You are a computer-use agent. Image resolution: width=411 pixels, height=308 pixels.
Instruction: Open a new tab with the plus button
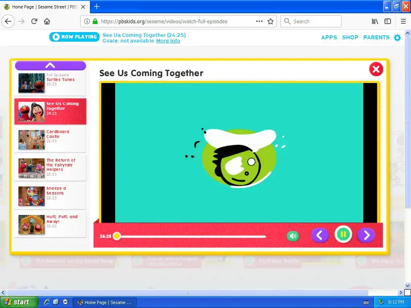pyautogui.click(x=97, y=6)
